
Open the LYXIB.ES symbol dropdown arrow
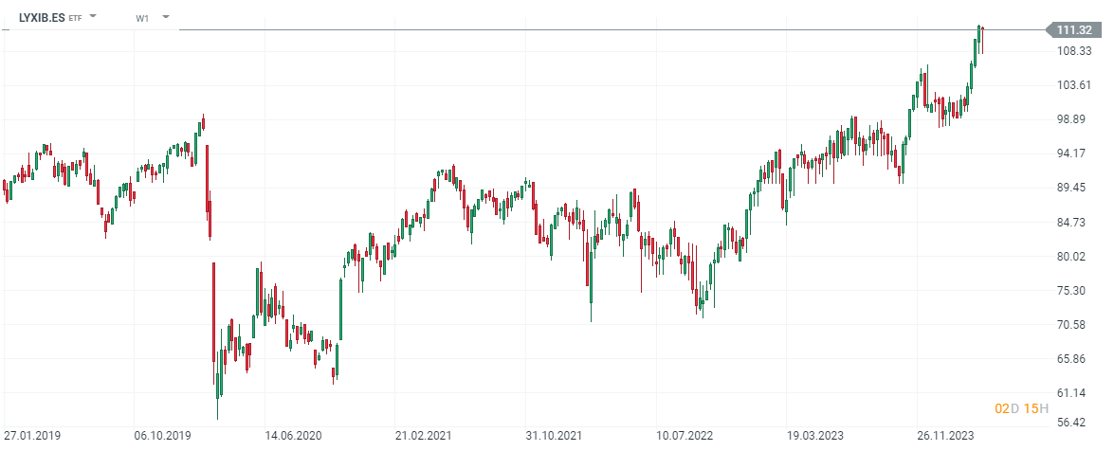93,17
